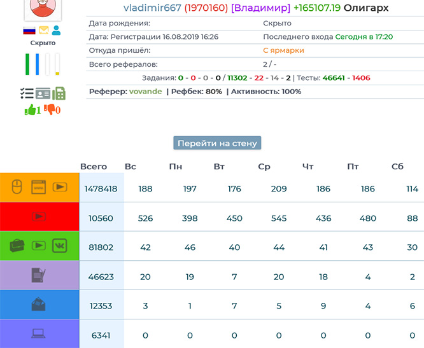Click the green calculator icon

coord(59,94)
